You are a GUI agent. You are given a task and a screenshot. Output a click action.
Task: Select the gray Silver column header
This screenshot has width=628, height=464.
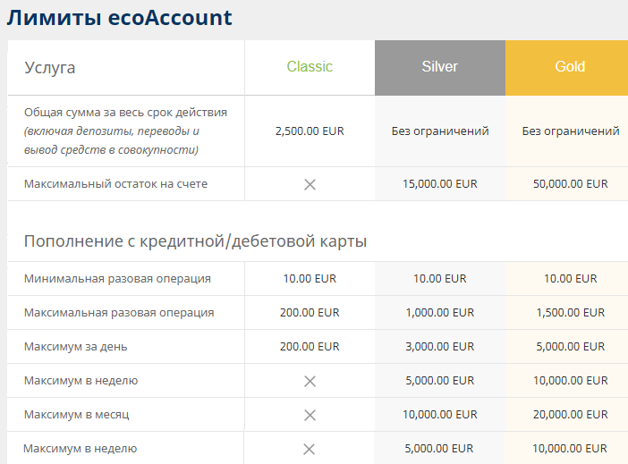pos(439,67)
